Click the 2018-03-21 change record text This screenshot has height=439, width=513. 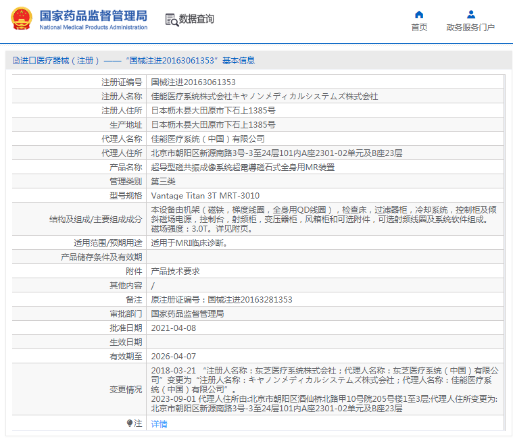pyautogui.click(x=324, y=380)
